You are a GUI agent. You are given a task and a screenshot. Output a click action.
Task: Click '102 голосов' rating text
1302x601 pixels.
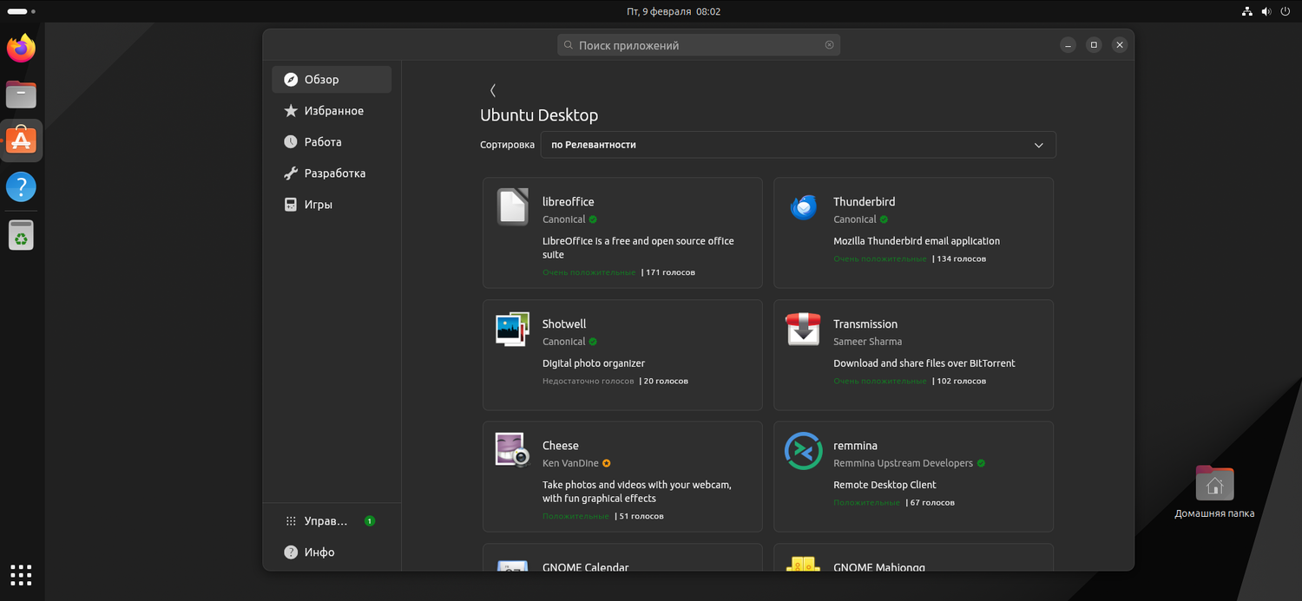pyautogui.click(x=961, y=381)
